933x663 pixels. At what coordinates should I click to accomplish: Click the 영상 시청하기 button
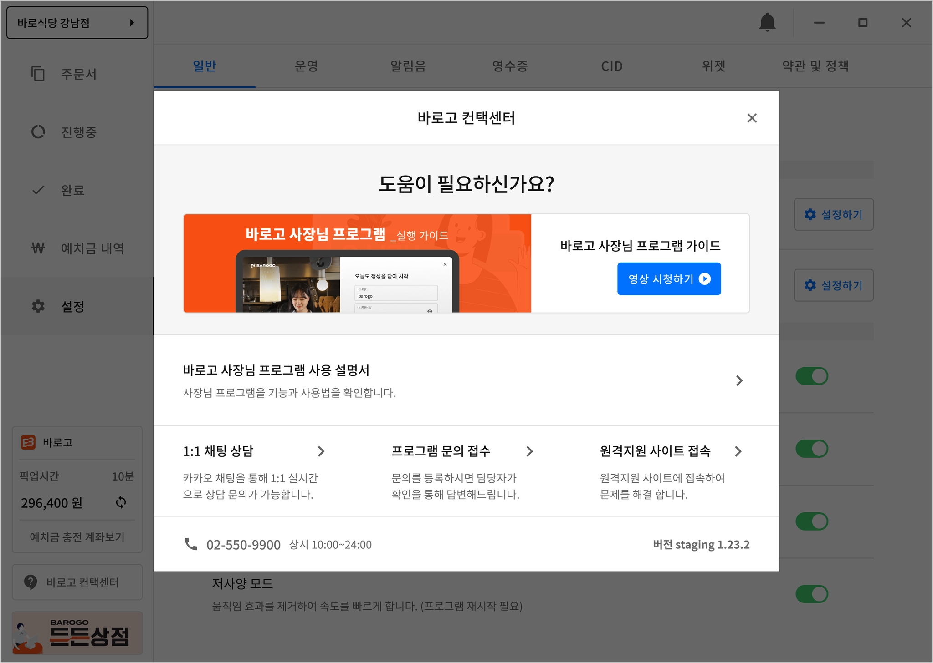pos(669,279)
